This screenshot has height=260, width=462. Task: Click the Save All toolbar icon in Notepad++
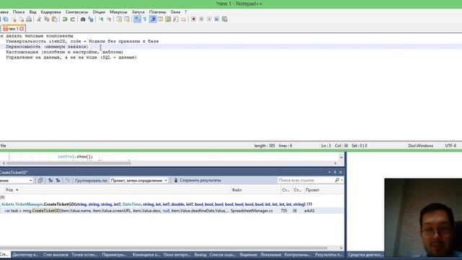coord(6,19)
